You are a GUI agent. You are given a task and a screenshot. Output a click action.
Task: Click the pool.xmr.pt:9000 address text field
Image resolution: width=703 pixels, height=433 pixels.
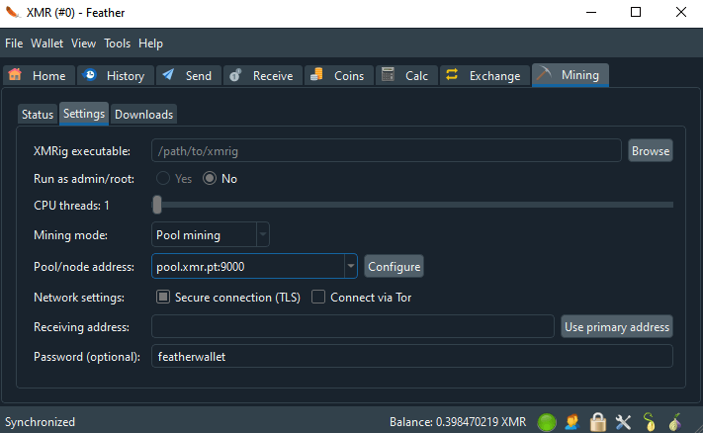click(x=248, y=266)
